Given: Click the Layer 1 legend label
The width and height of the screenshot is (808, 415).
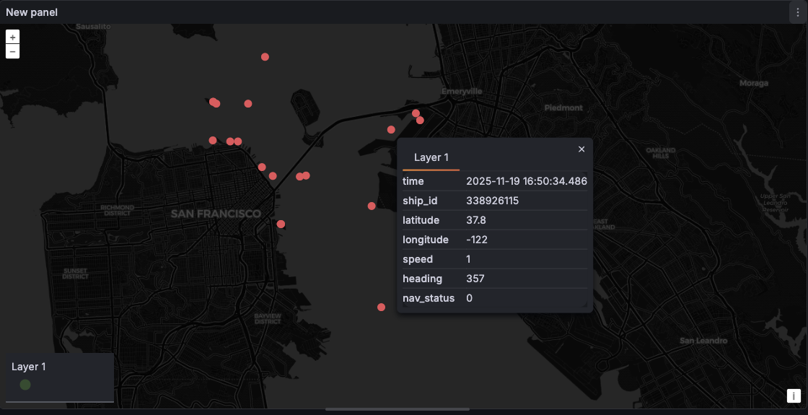Looking at the screenshot, I should point(29,367).
